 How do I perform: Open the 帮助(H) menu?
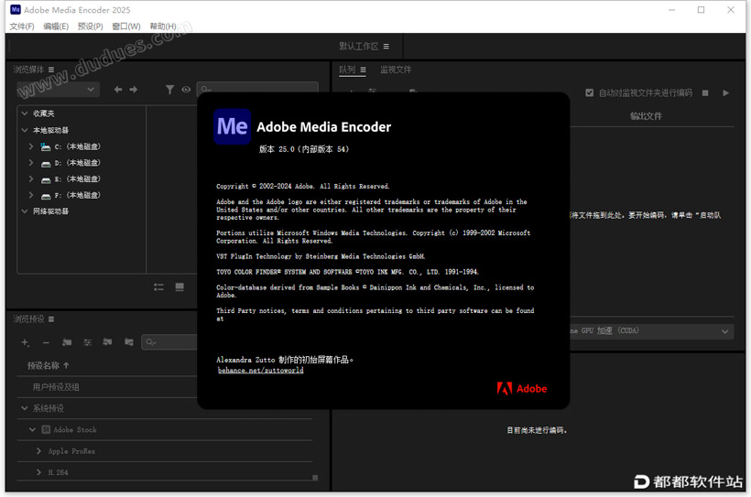pos(163,27)
